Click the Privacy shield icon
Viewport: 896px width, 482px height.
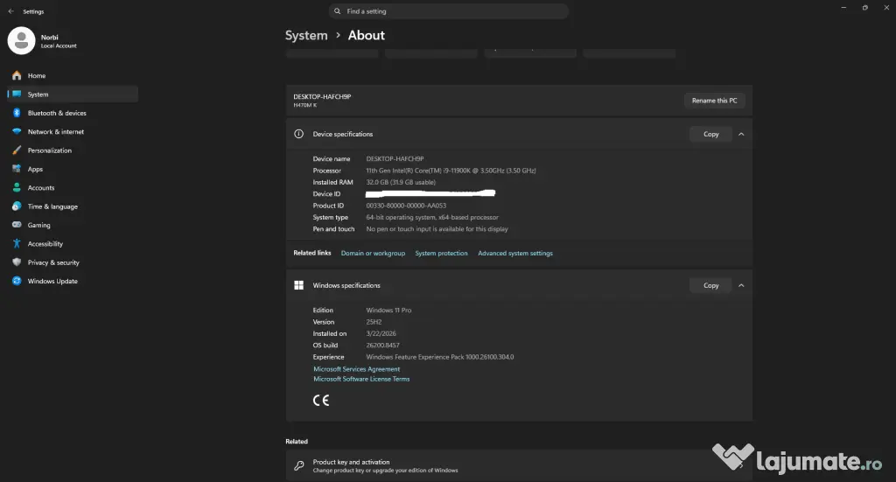[17, 262]
